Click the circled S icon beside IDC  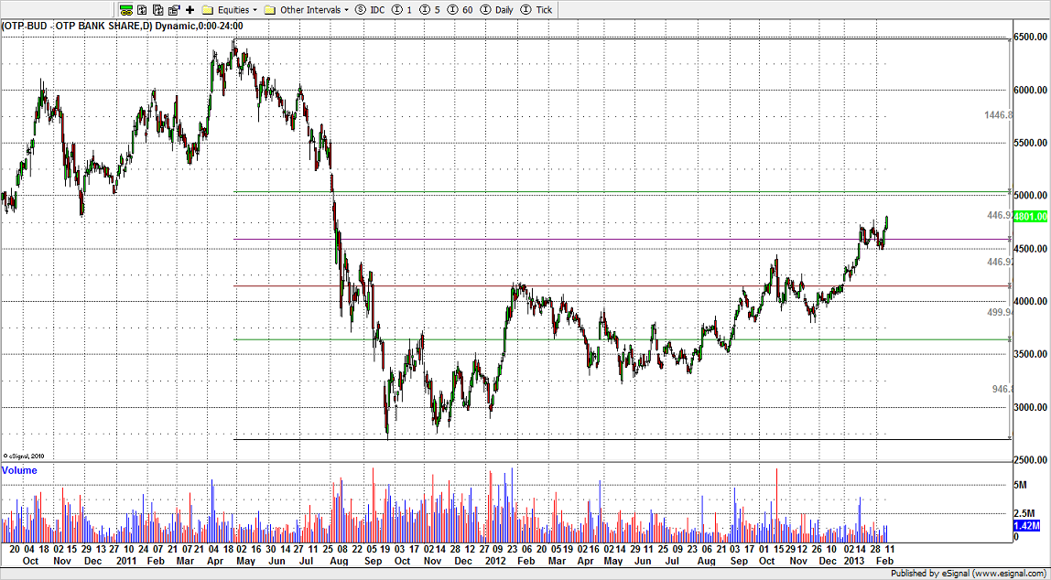click(x=359, y=10)
